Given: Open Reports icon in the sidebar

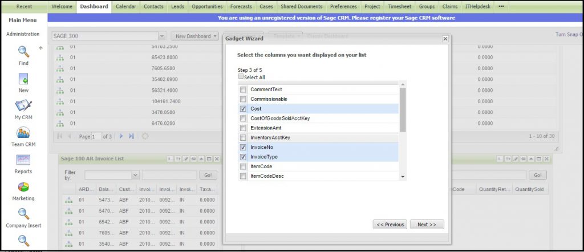Looking at the screenshot, I should (23, 160).
